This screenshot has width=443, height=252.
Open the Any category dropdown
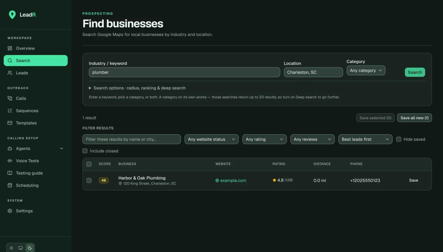(366, 70)
